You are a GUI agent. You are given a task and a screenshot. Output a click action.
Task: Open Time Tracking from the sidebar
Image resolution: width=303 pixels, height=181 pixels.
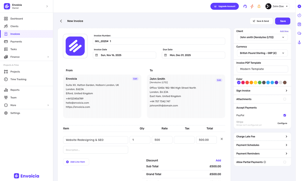(x=18, y=79)
